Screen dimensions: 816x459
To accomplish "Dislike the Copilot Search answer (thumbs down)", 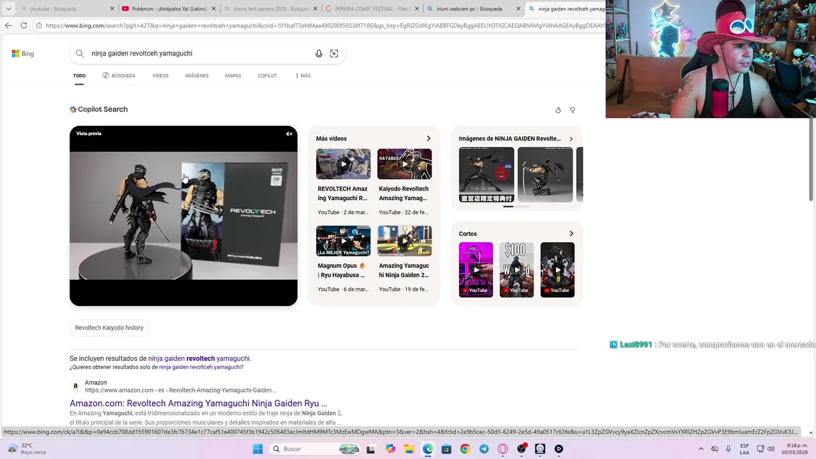I will 572,110.
